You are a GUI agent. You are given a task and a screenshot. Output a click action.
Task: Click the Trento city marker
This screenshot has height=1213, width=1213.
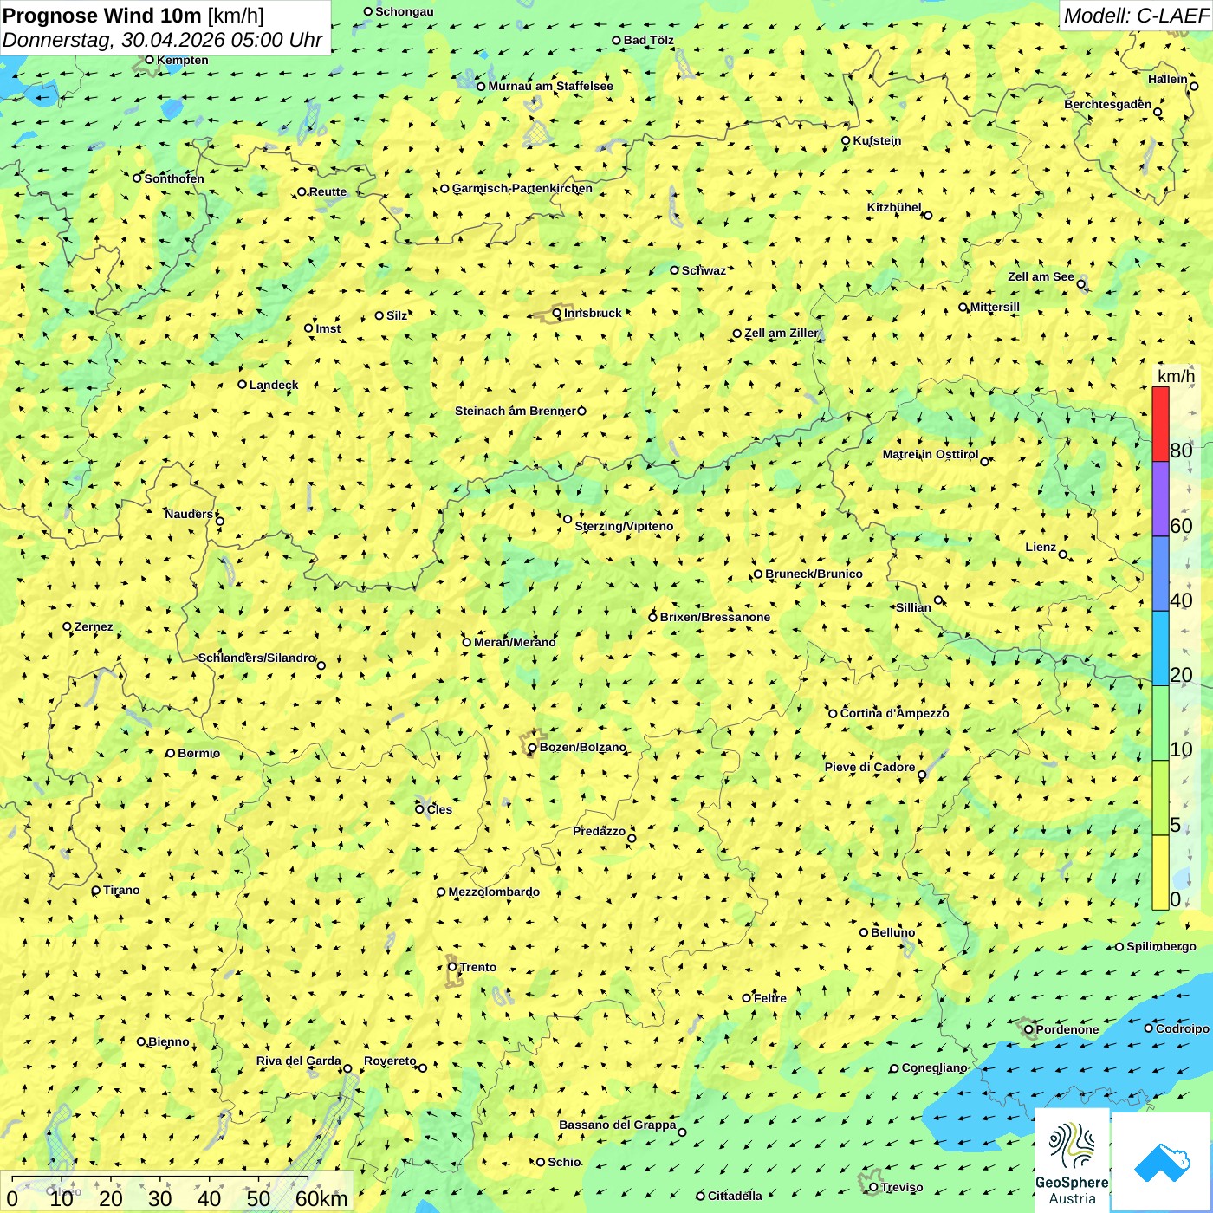pos(452,967)
